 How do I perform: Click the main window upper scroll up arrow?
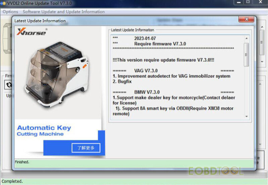(x=262, y=27)
